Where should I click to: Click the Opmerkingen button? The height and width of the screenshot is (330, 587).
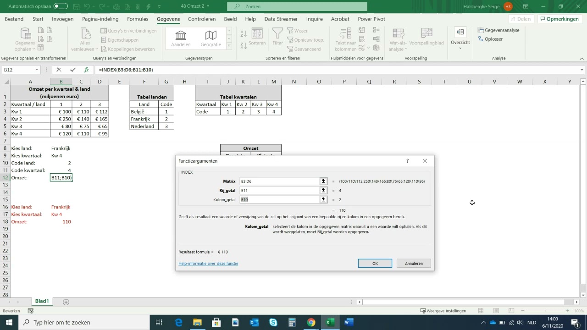click(x=559, y=19)
